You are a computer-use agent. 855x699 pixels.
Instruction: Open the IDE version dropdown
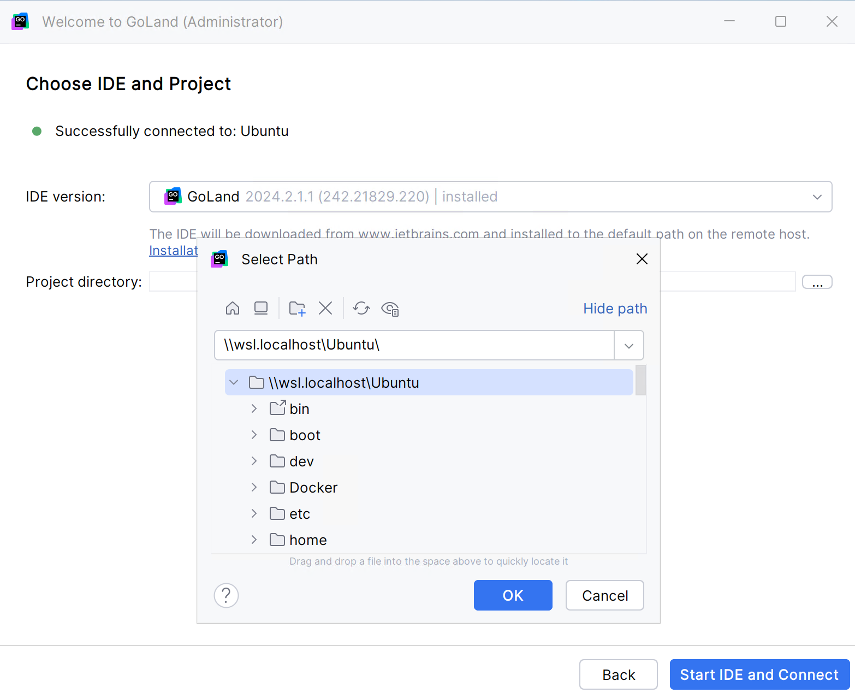817,197
